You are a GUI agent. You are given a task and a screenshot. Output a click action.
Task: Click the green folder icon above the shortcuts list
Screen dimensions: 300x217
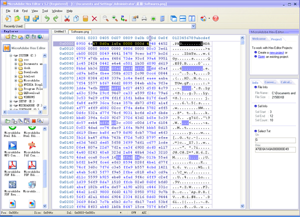click(x=8, y=121)
